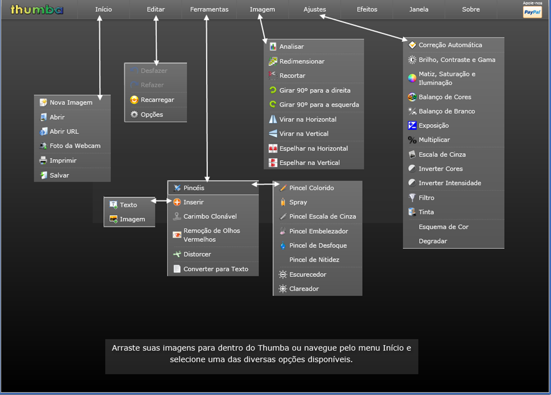Click the red-eye removal icon
The image size is (551, 395).
pyautogui.click(x=177, y=235)
